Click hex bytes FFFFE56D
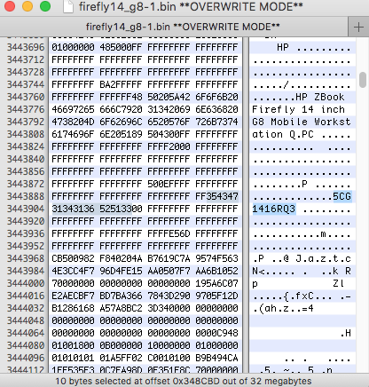This screenshot has height=387, width=369. 169,233
